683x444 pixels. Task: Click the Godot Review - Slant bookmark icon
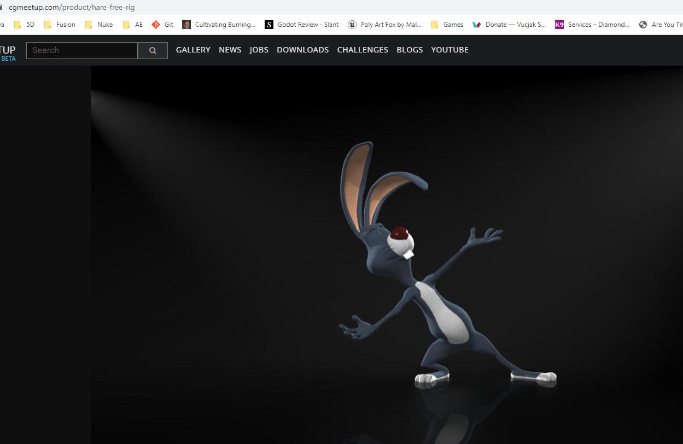(x=268, y=25)
